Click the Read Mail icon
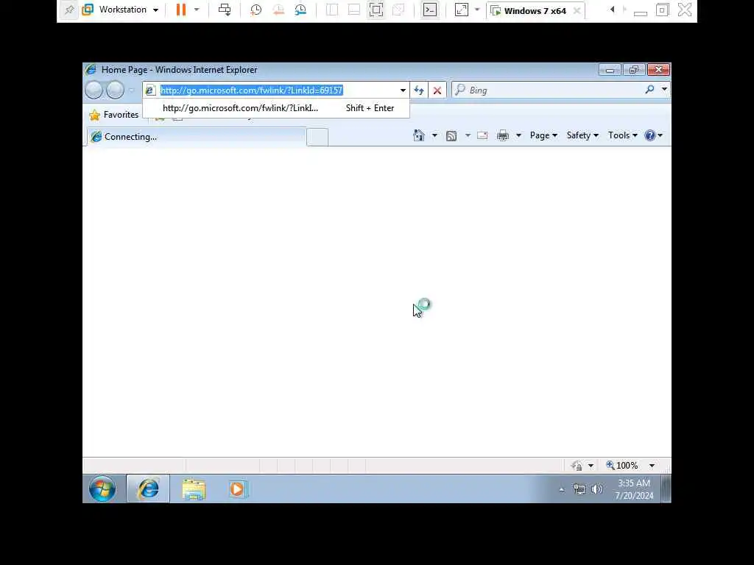 [482, 136]
